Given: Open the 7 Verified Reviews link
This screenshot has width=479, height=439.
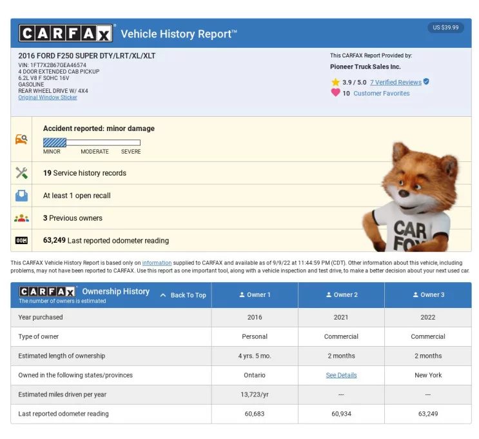Looking at the screenshot, I should coord(395,83).
